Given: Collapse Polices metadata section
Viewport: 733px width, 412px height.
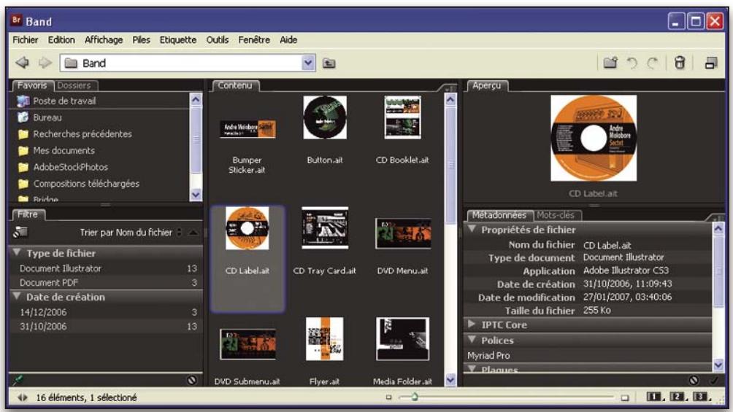Looking at the screenshot, I should (x=472, y=340).
